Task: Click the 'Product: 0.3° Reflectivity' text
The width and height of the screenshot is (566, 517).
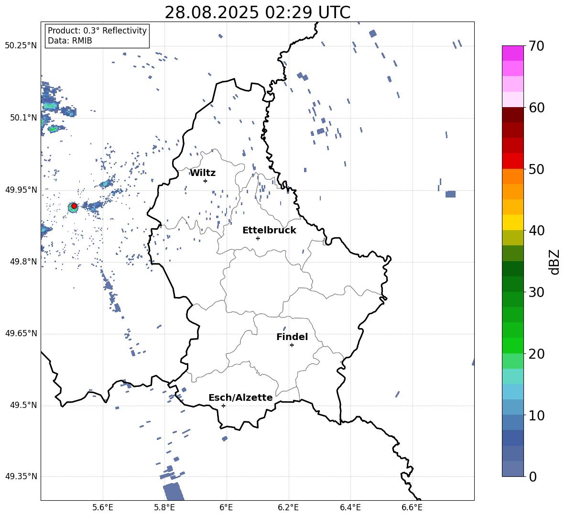Action: pyautogui.click(x=97, y=31)
